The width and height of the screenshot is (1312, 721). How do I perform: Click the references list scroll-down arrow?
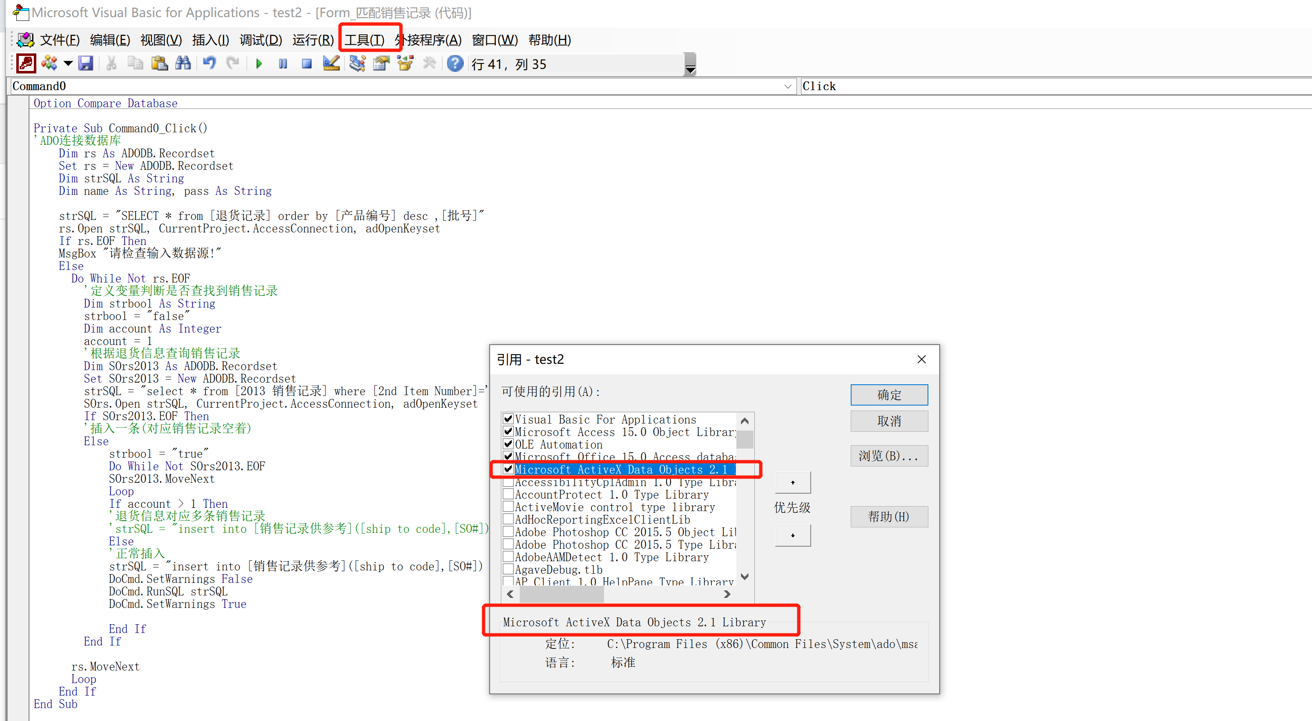click(744, 576)
